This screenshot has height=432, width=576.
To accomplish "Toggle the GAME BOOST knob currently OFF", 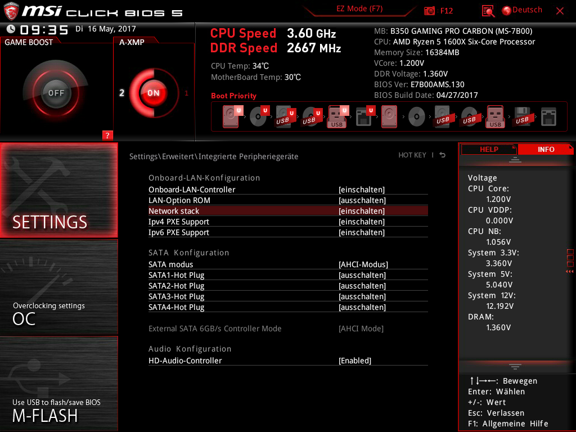I will tap(56, 93).
